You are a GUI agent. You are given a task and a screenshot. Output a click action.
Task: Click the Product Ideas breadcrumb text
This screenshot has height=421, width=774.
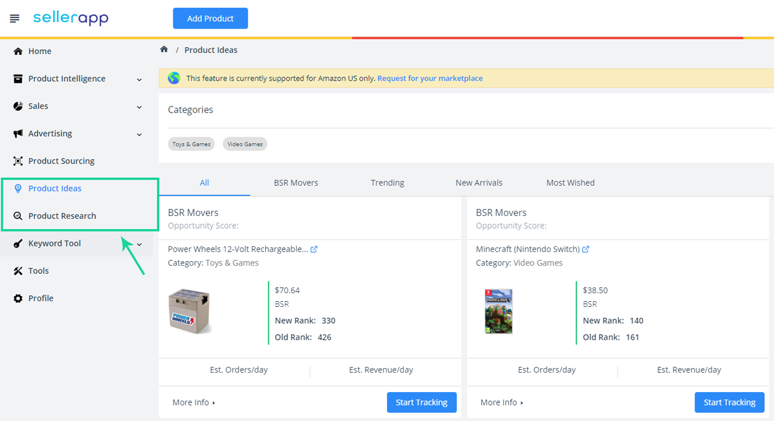[211, 50]
